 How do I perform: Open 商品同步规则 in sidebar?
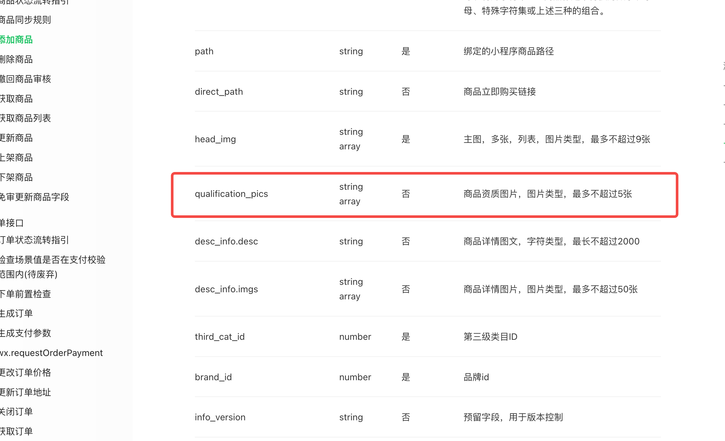click(25, 20)
